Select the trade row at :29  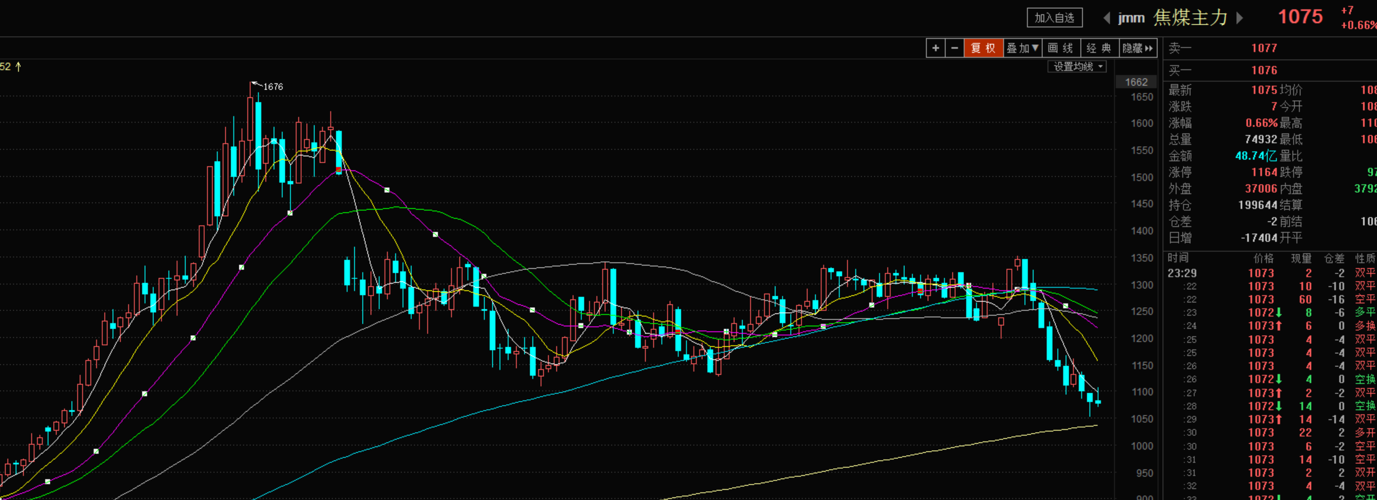click(x=1272, y=419)
